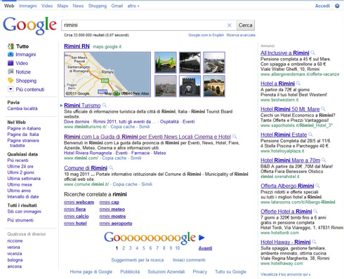This screenshot has height=279, width=344.
Task: Open the Rimini RN maps title link
Action: 77,46
